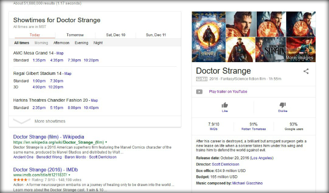This screenshot has height=193, width=329.
Task: Open Benedict Wong sitelink
Action: pyautogui.click(x=49, y=157)
